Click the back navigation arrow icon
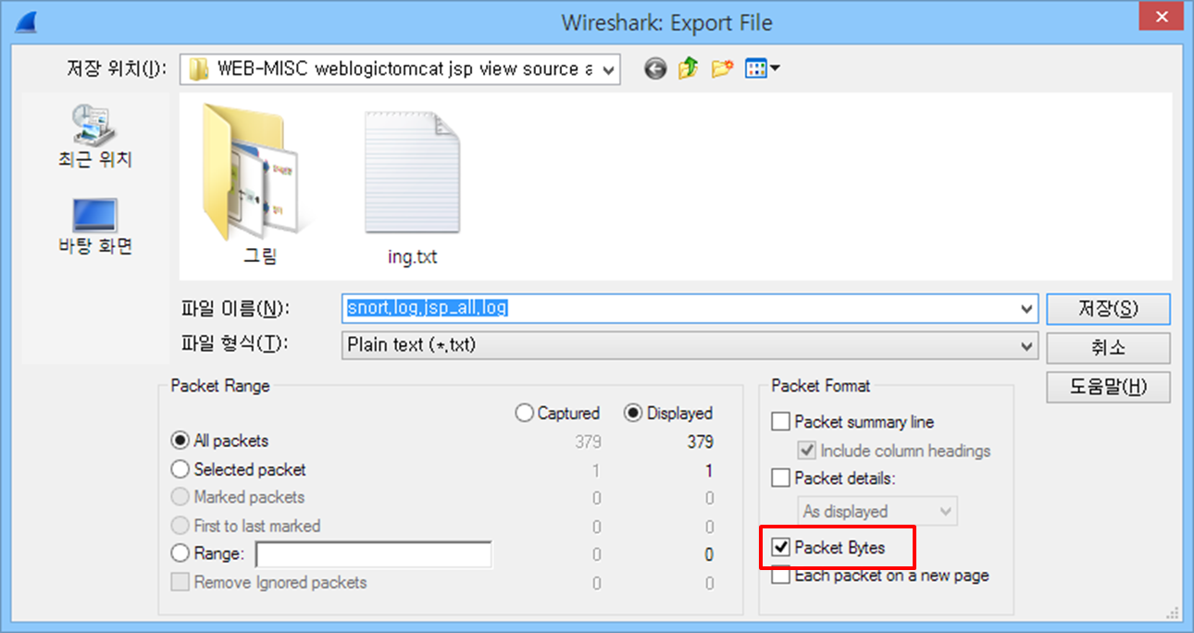 (655, 68)
